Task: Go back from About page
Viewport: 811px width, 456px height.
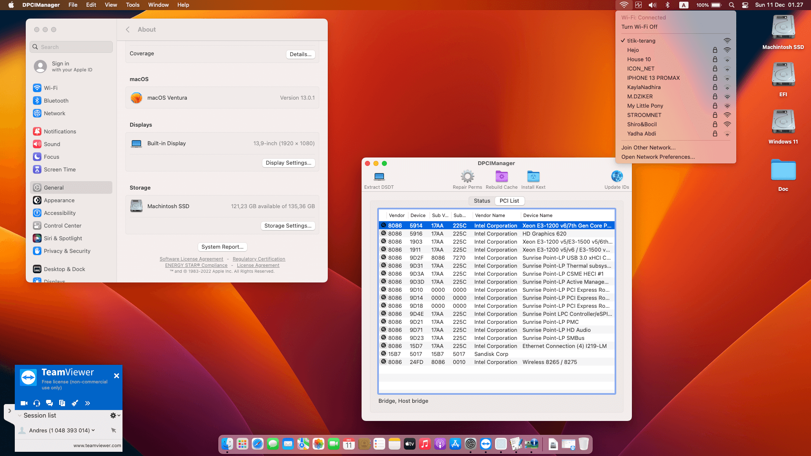Action: pos(128,30)
